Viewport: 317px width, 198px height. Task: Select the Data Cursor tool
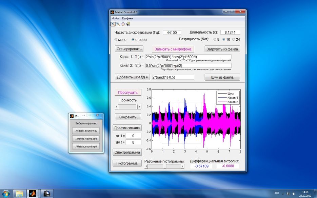coord(128,24)
